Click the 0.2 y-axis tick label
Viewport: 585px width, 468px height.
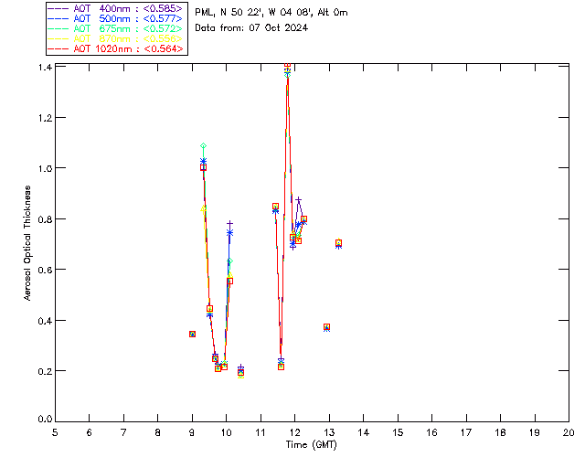45,371
